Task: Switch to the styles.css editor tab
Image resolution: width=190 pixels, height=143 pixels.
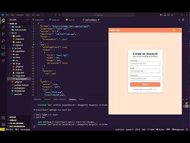Action: point(55,20)
